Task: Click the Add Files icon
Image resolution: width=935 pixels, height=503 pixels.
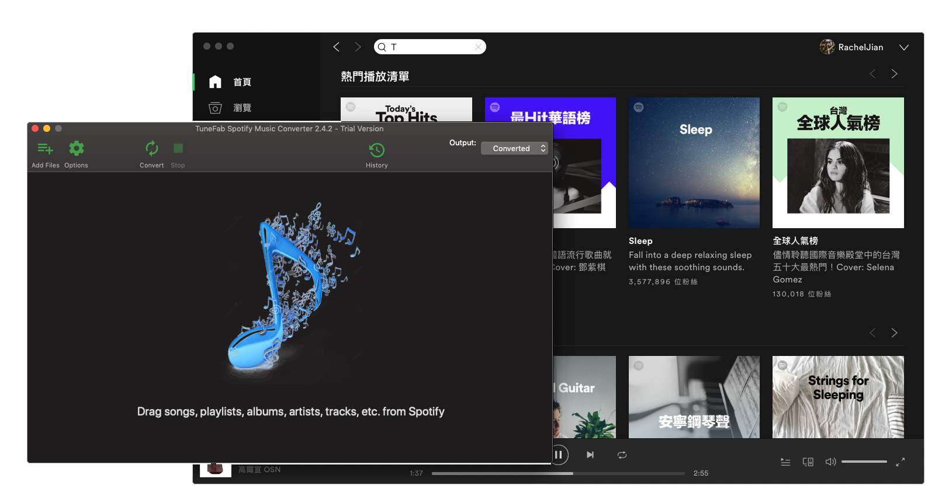Action: (x=45, y=149)
